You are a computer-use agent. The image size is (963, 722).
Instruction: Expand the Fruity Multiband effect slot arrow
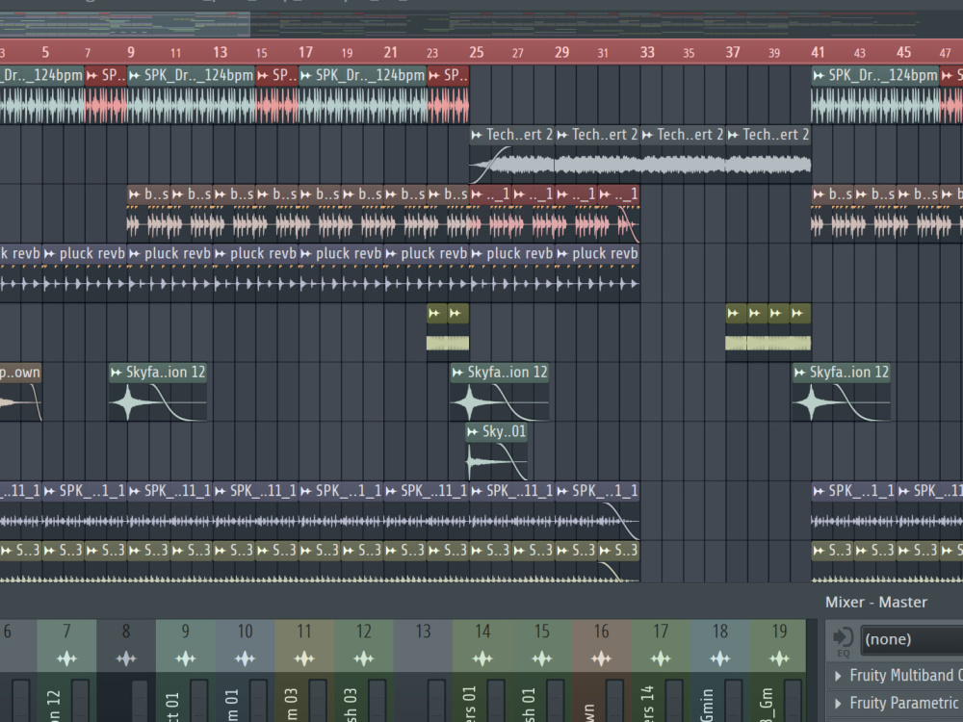click(838, 676)
